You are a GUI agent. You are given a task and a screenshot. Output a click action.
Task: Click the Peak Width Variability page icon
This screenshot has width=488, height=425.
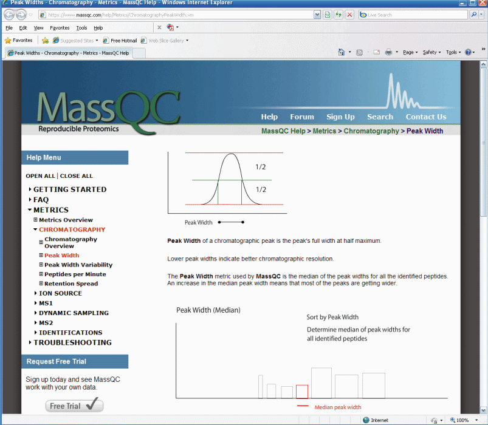coord(41,265)
